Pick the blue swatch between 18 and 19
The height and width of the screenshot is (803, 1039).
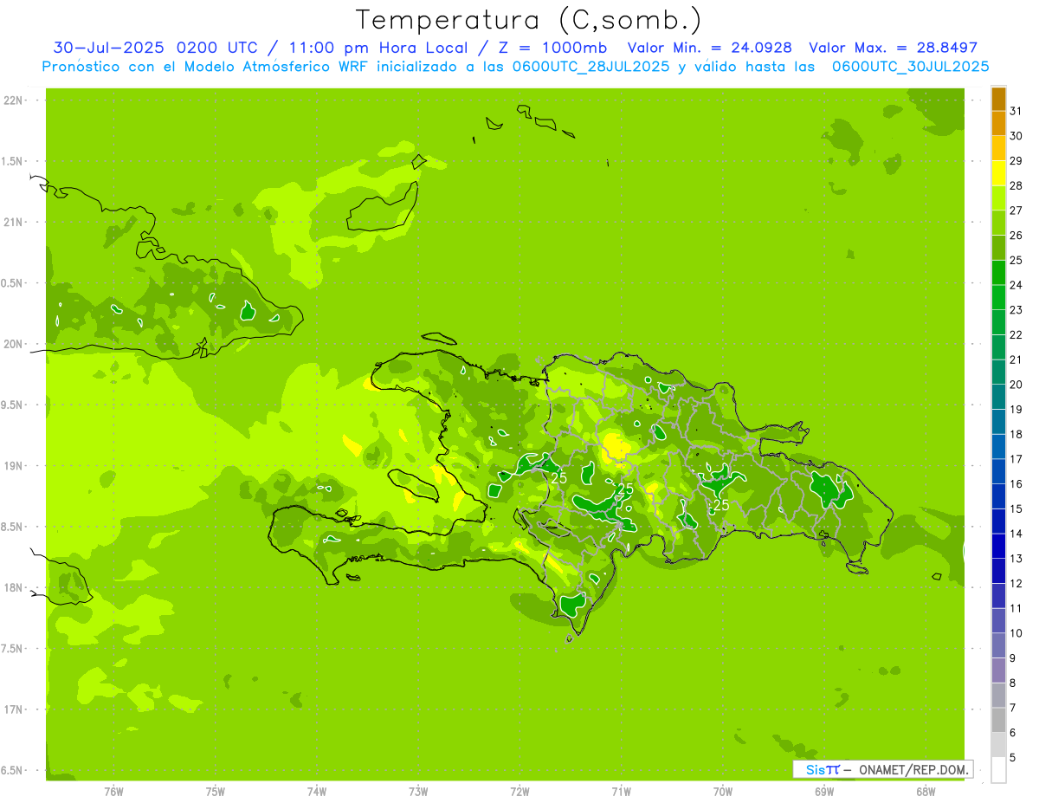[998, 422]
